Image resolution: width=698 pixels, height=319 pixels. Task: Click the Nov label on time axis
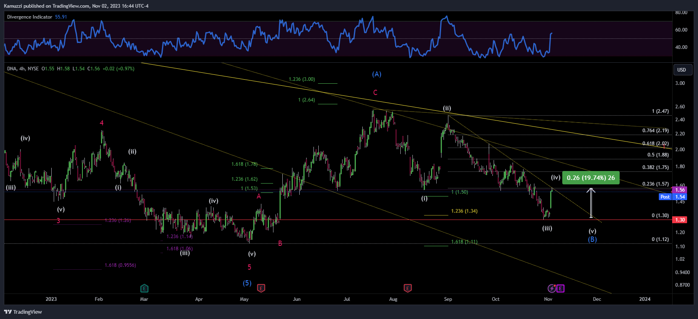[x=548, y=299]
